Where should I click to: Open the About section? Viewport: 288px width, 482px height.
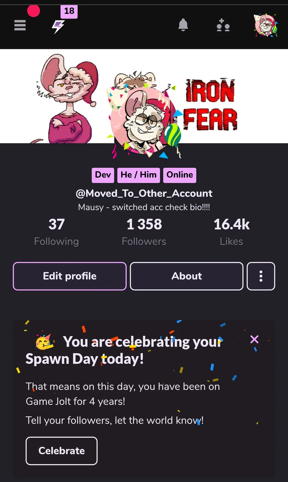pos(187,276)
